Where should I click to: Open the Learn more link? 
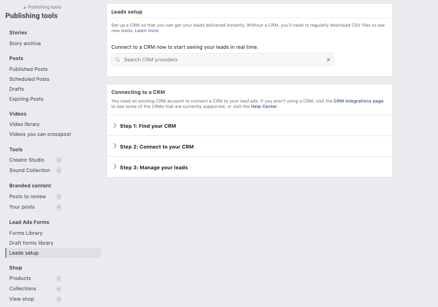[147, 31]
